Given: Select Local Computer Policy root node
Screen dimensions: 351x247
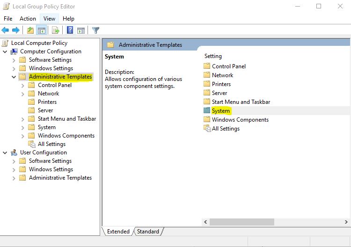Looking at the screenshot, I should 39,43.
